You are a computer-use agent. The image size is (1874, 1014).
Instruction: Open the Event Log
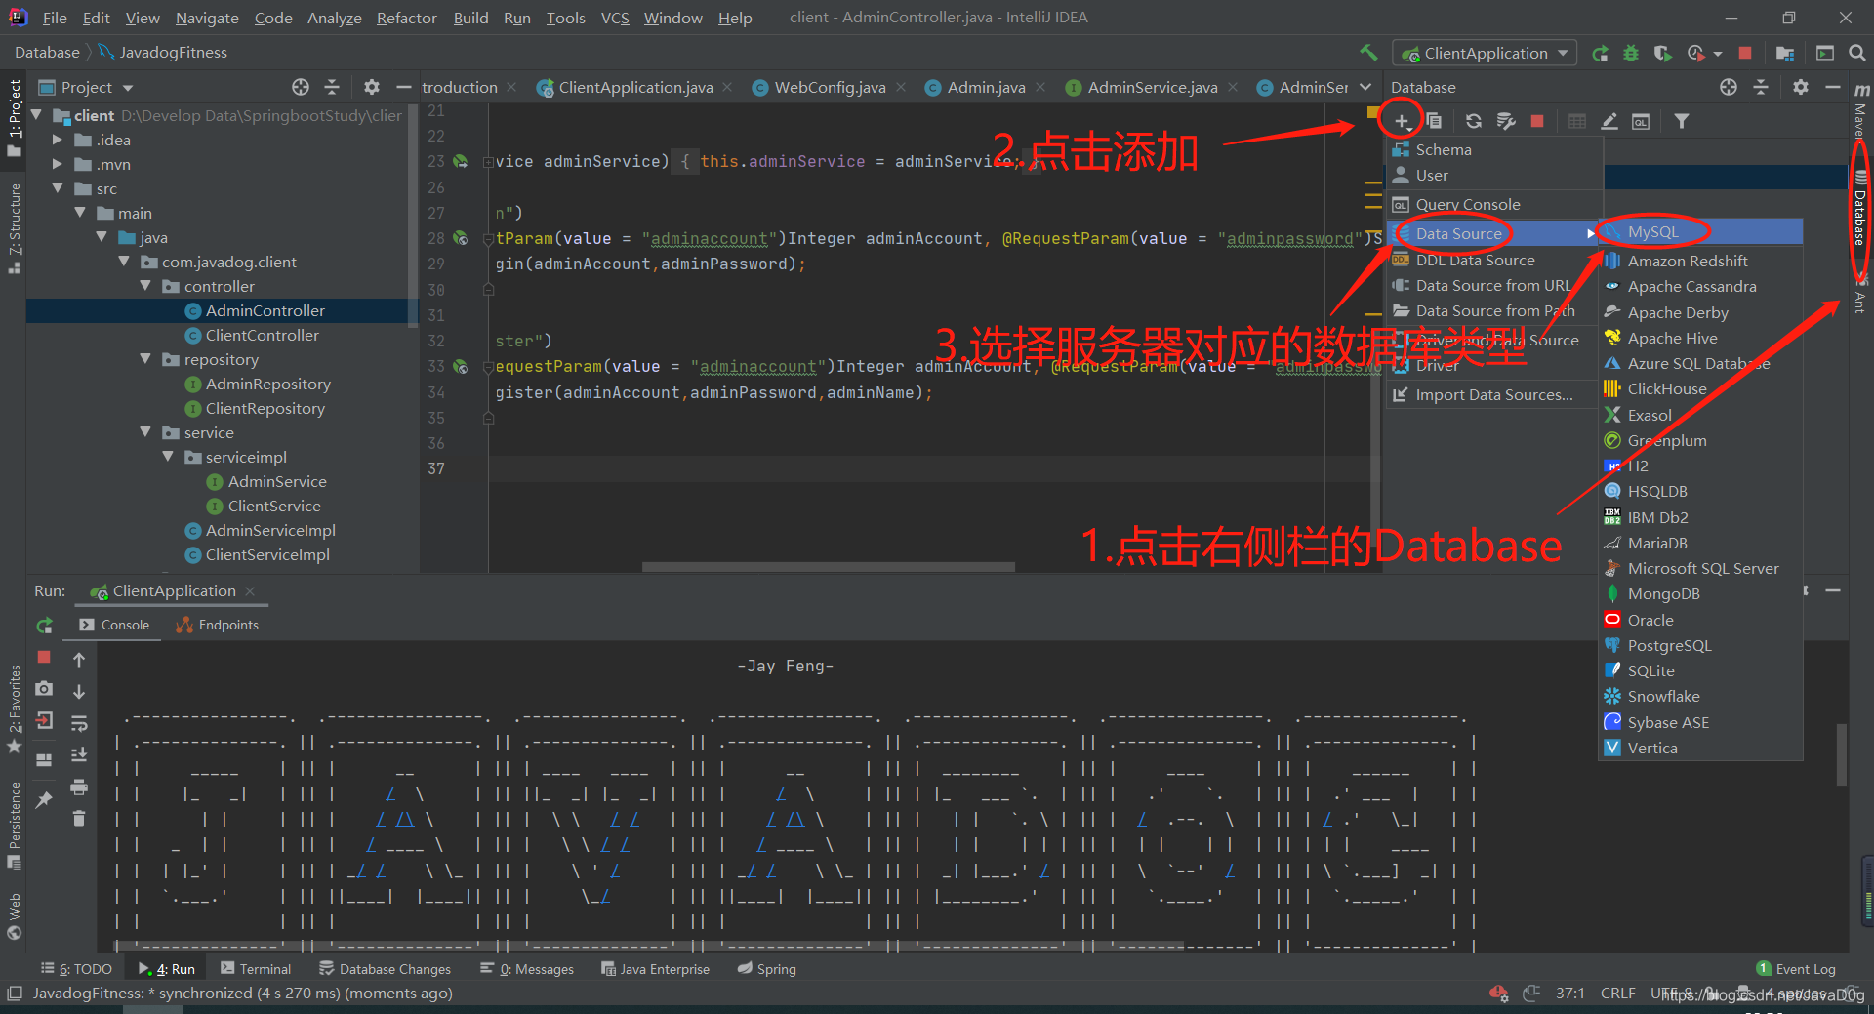1796,969
